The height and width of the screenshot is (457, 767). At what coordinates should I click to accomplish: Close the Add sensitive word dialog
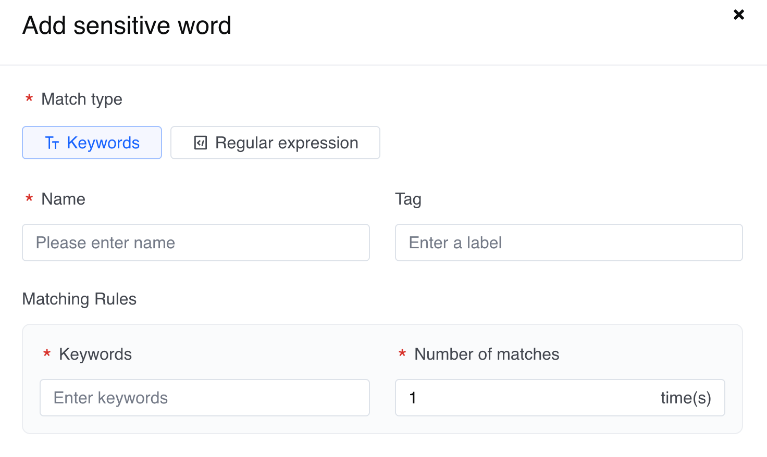tap(738, 15)
